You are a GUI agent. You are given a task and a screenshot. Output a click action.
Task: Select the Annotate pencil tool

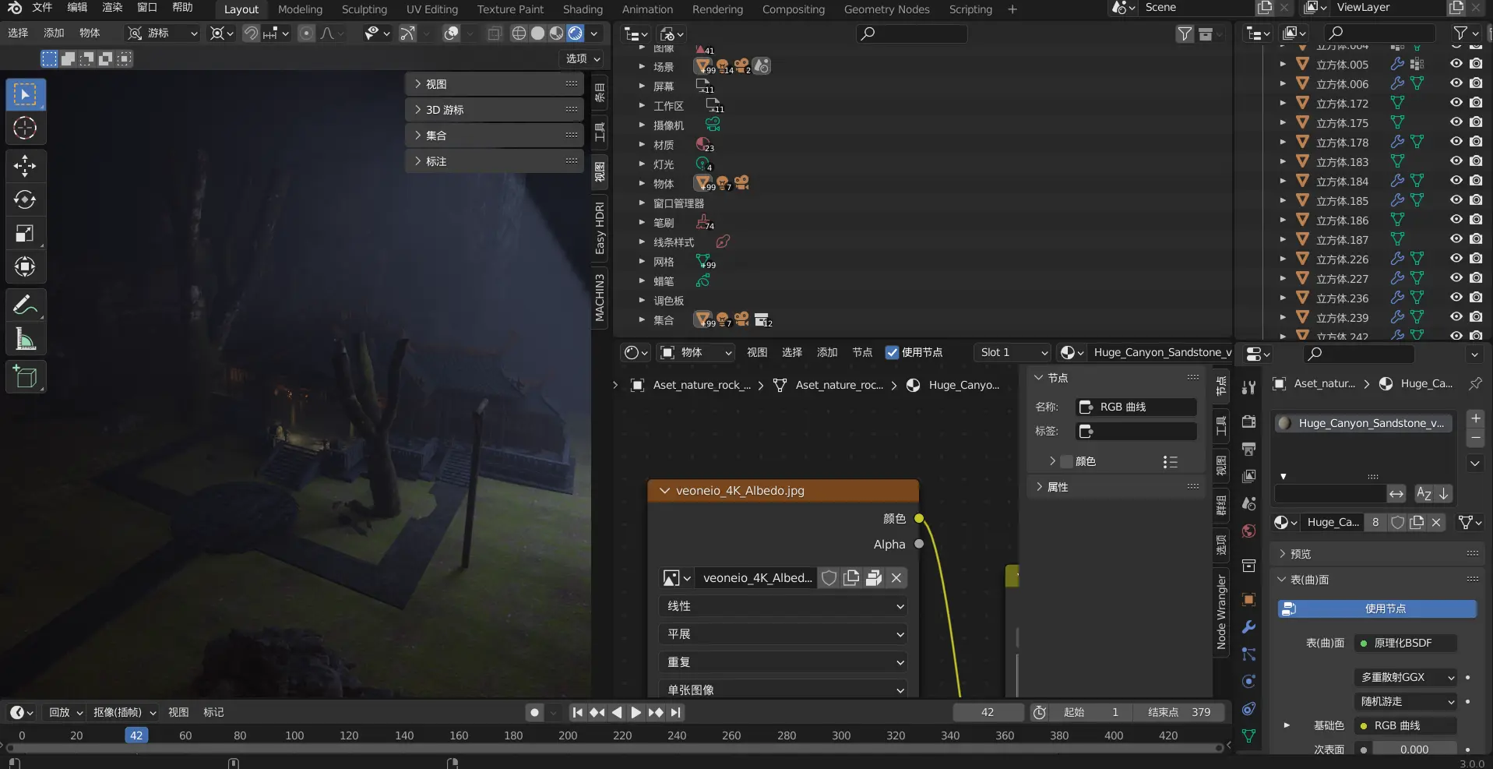pyautogui.click(x=25, y=305)
